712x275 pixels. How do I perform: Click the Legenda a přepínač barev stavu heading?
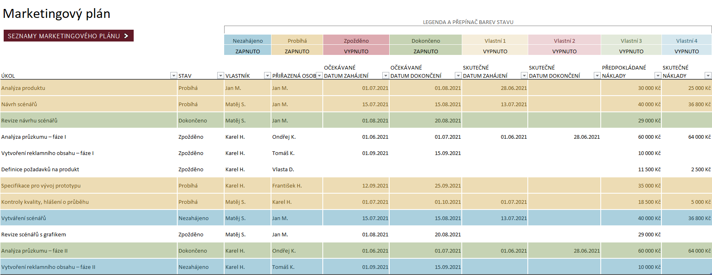coord(468,22)
